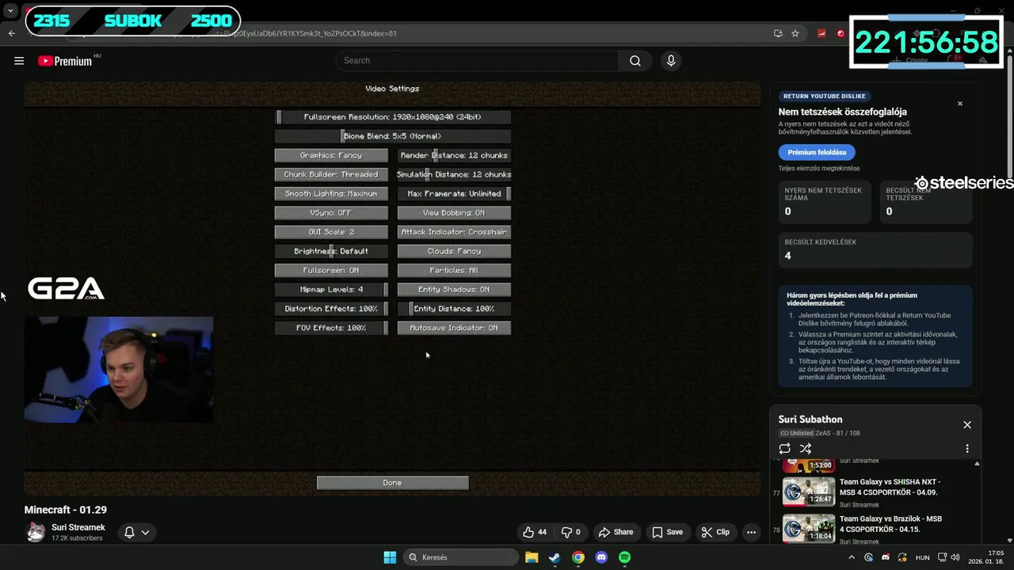
Task: Open the Suri Streamek channel avatar
Action: click(36, 532)
